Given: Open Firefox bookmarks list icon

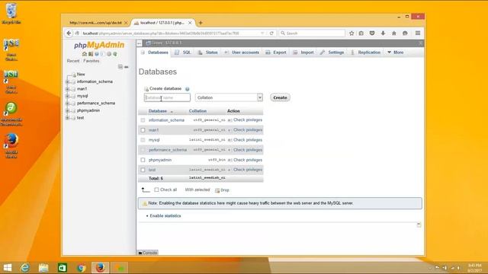Looking at the screenshot, I should (x=361, y=33).
